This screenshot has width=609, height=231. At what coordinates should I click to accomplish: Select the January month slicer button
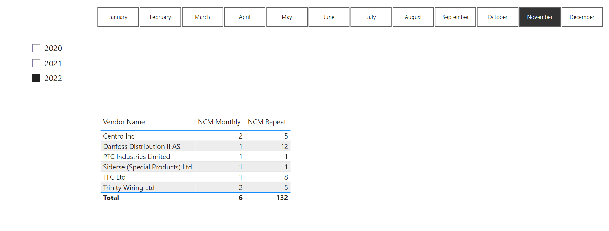(x=118, y=17)
